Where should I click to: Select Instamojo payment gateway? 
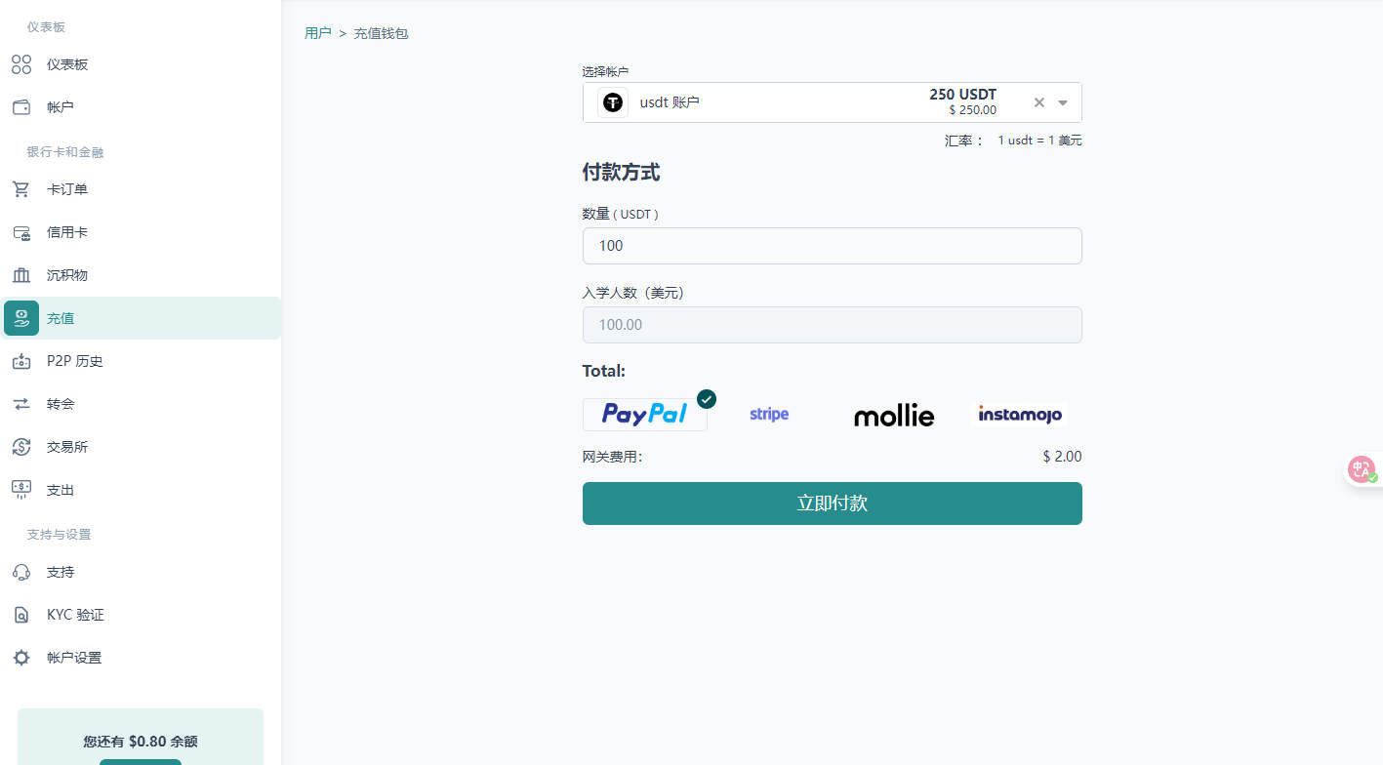click(1020, 415)
